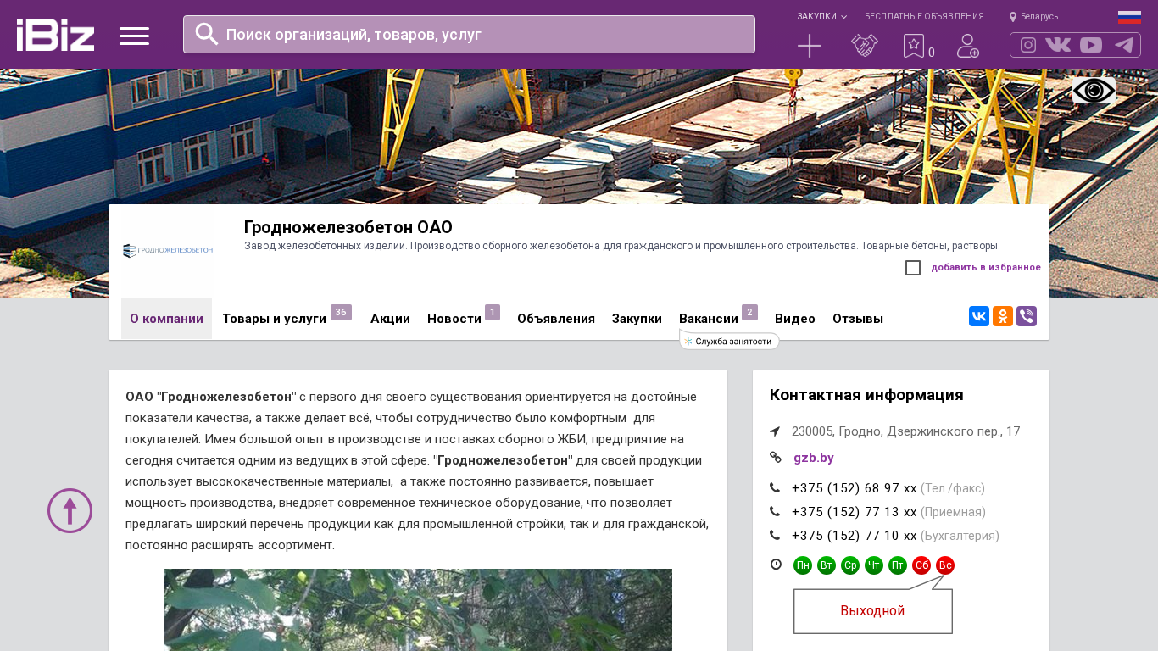Visit the gzb.by website link
Image resolution: width=1158 pixels, height=651 pixels.
tap(814, 458)
